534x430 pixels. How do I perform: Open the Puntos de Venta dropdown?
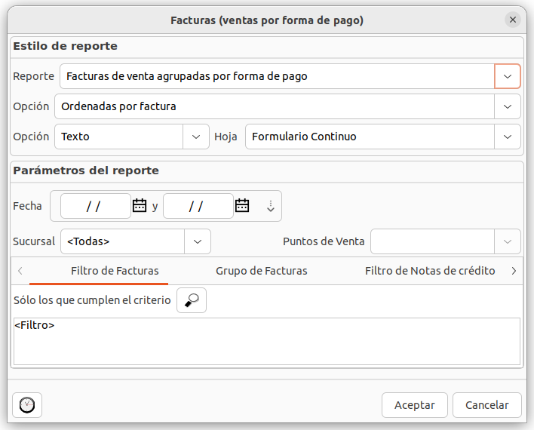tap(508, 241)
